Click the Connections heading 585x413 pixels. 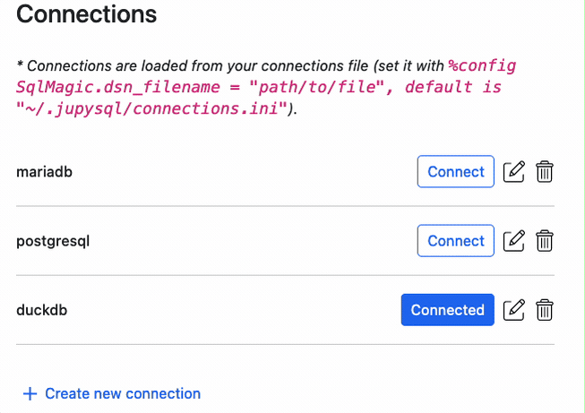click(86, 14)
